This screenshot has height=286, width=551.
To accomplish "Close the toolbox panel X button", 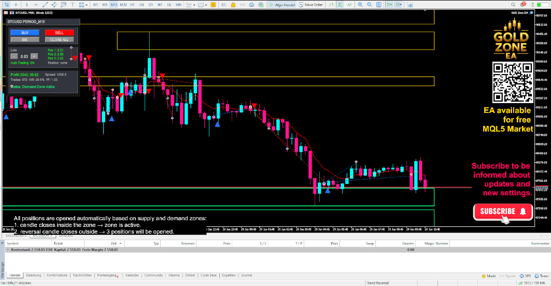I will (x=2, y=243).
